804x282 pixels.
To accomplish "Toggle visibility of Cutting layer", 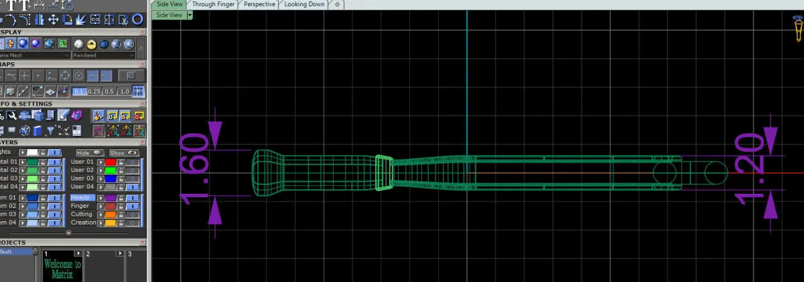I will pyautogui.click(x=133, y=214).
